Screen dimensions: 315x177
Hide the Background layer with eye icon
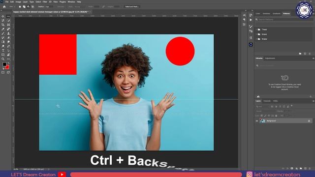tap(257, 121)
